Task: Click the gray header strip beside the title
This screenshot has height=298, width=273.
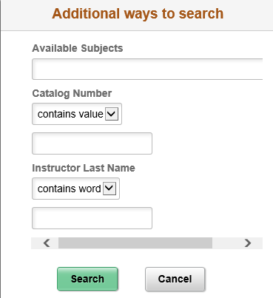Action: [x=249, y=15]
